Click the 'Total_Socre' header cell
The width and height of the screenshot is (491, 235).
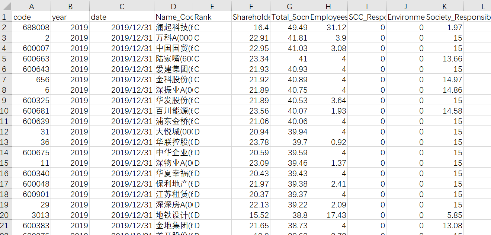click(x=290, y=17)
